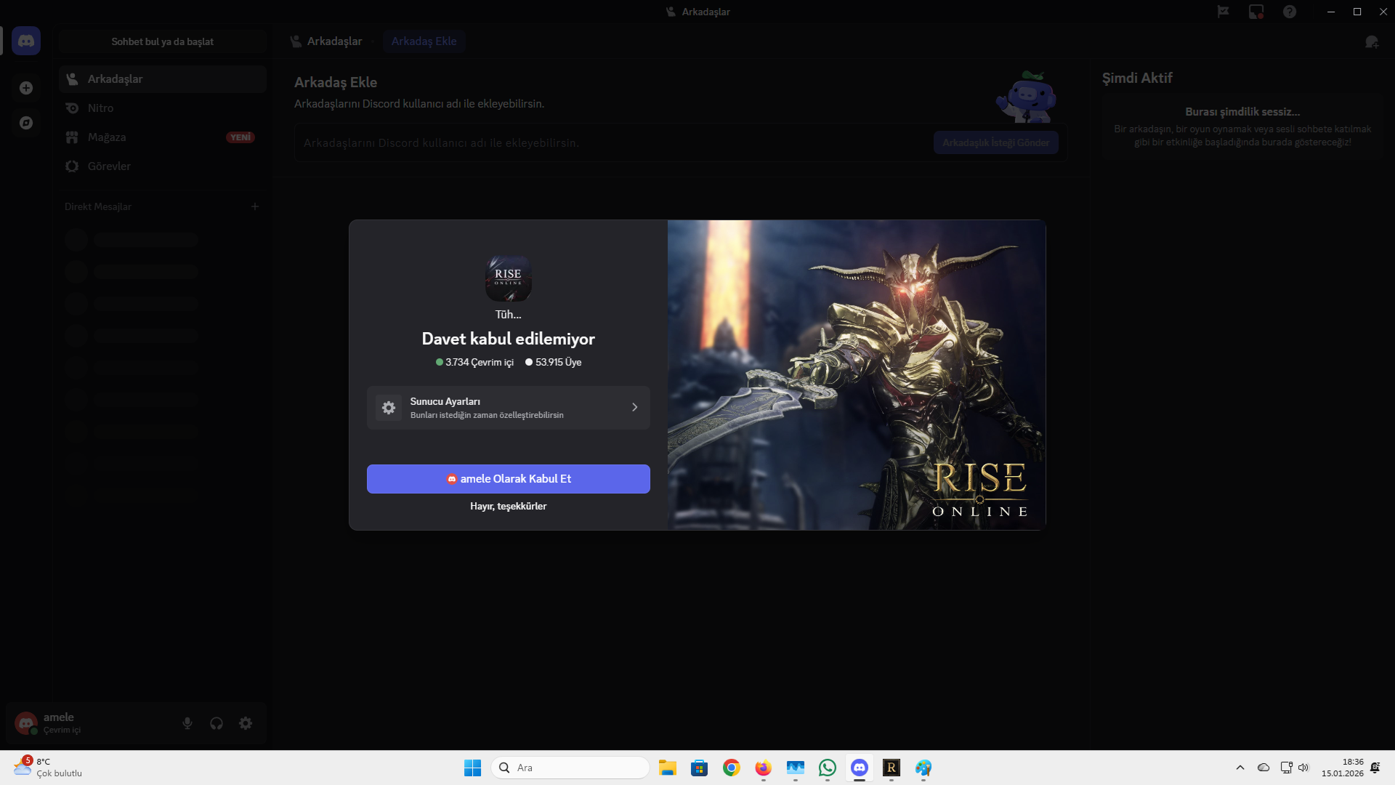Click the 53.915 Üye count
This screenshot has height=785, width=1395.
point(554,362)
